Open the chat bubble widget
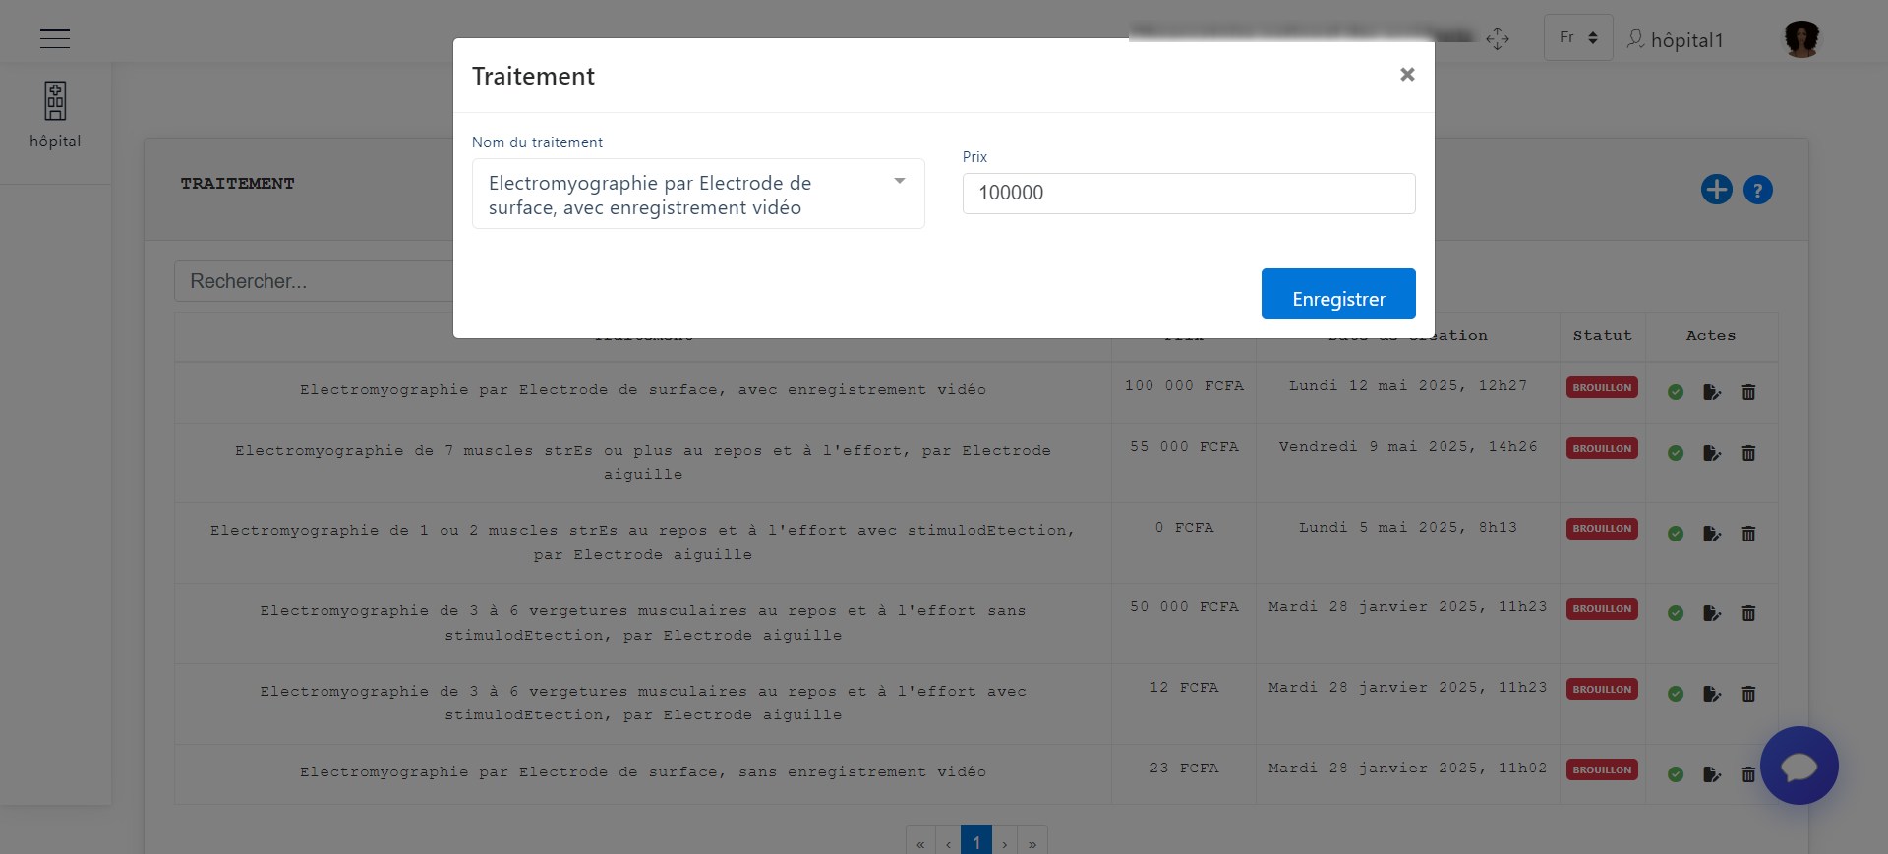The image size is (1888, 854). (1799, 766)
